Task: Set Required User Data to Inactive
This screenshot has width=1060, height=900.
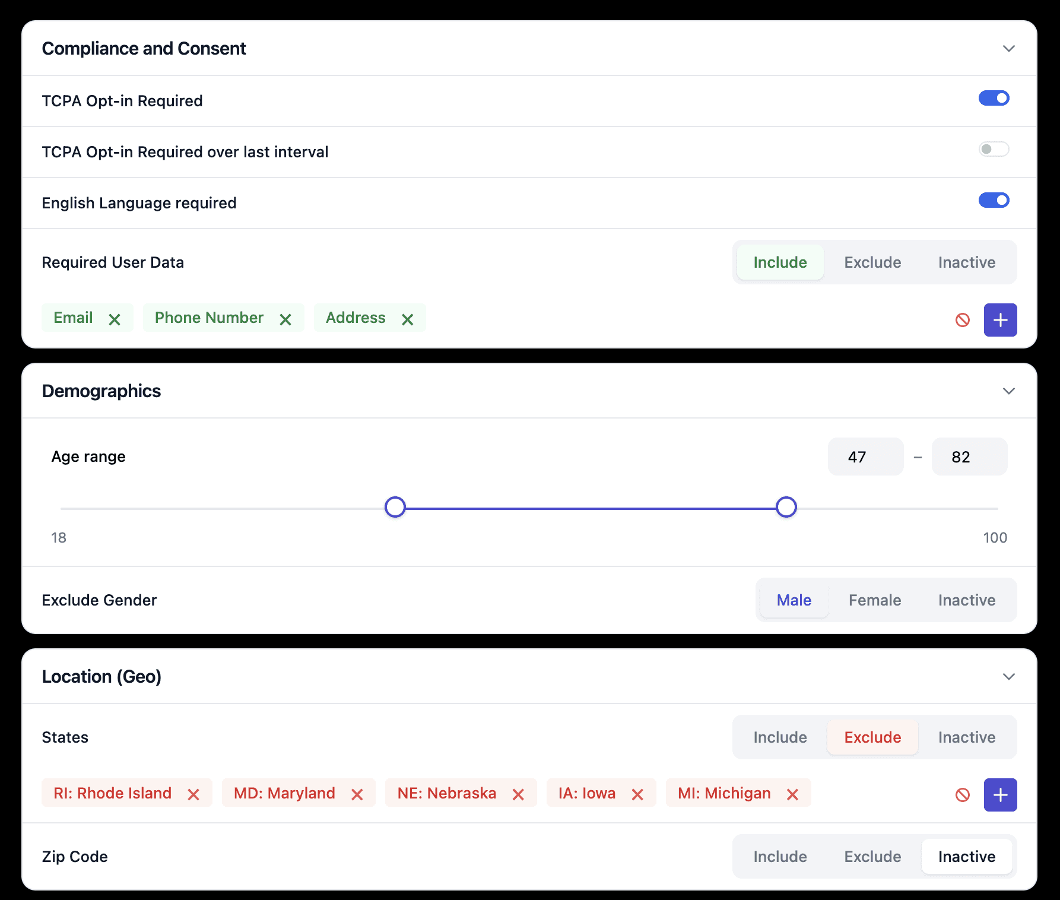Action: [967, 262]
